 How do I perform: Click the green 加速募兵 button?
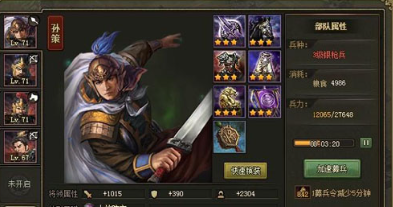(332, 169)
